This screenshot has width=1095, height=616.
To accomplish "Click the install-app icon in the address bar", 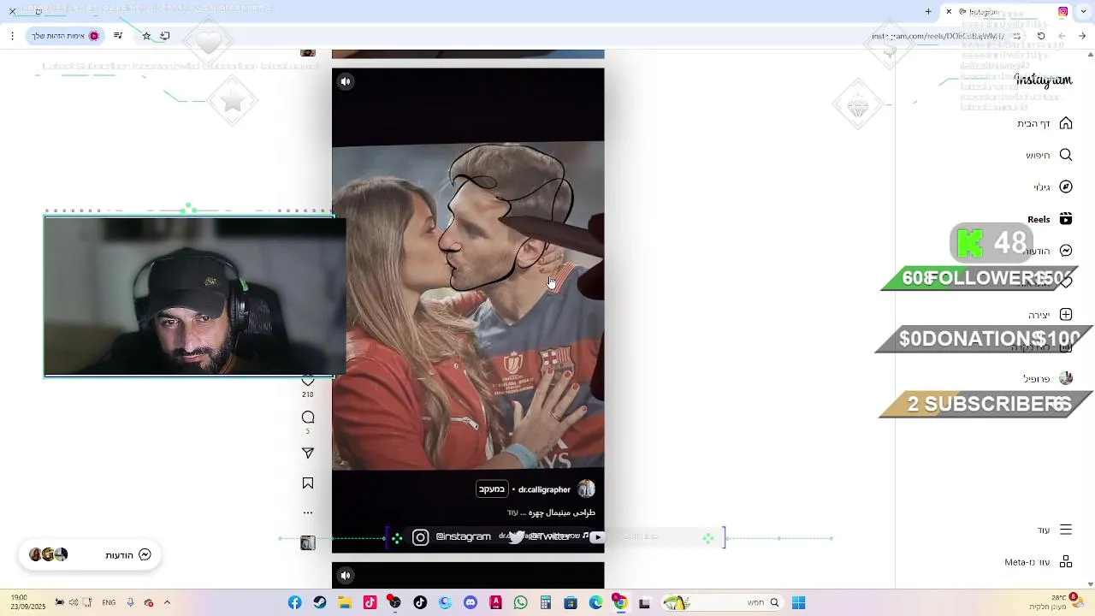I will pos(164,36).
